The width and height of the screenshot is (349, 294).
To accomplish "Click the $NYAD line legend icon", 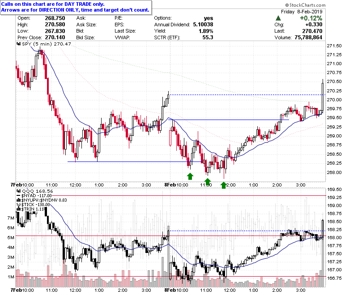I will click(18, 195).
